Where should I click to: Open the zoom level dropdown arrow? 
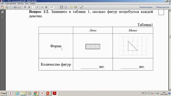tap(56, 7)
